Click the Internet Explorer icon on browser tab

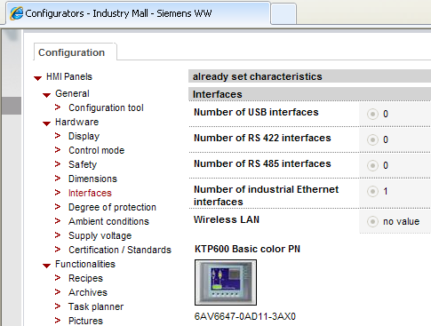pyautogui.click(x=17, y=13)
